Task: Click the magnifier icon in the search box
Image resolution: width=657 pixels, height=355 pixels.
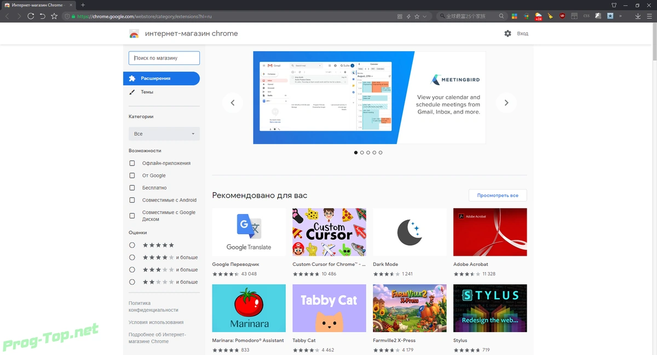Action: pyautogui.click(x=502, y=16)
